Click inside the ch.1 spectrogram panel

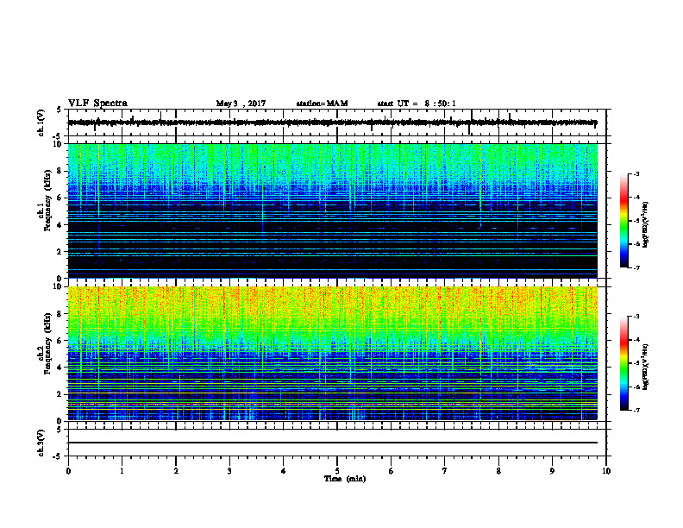pyautogui.click(x=333, y=211)
